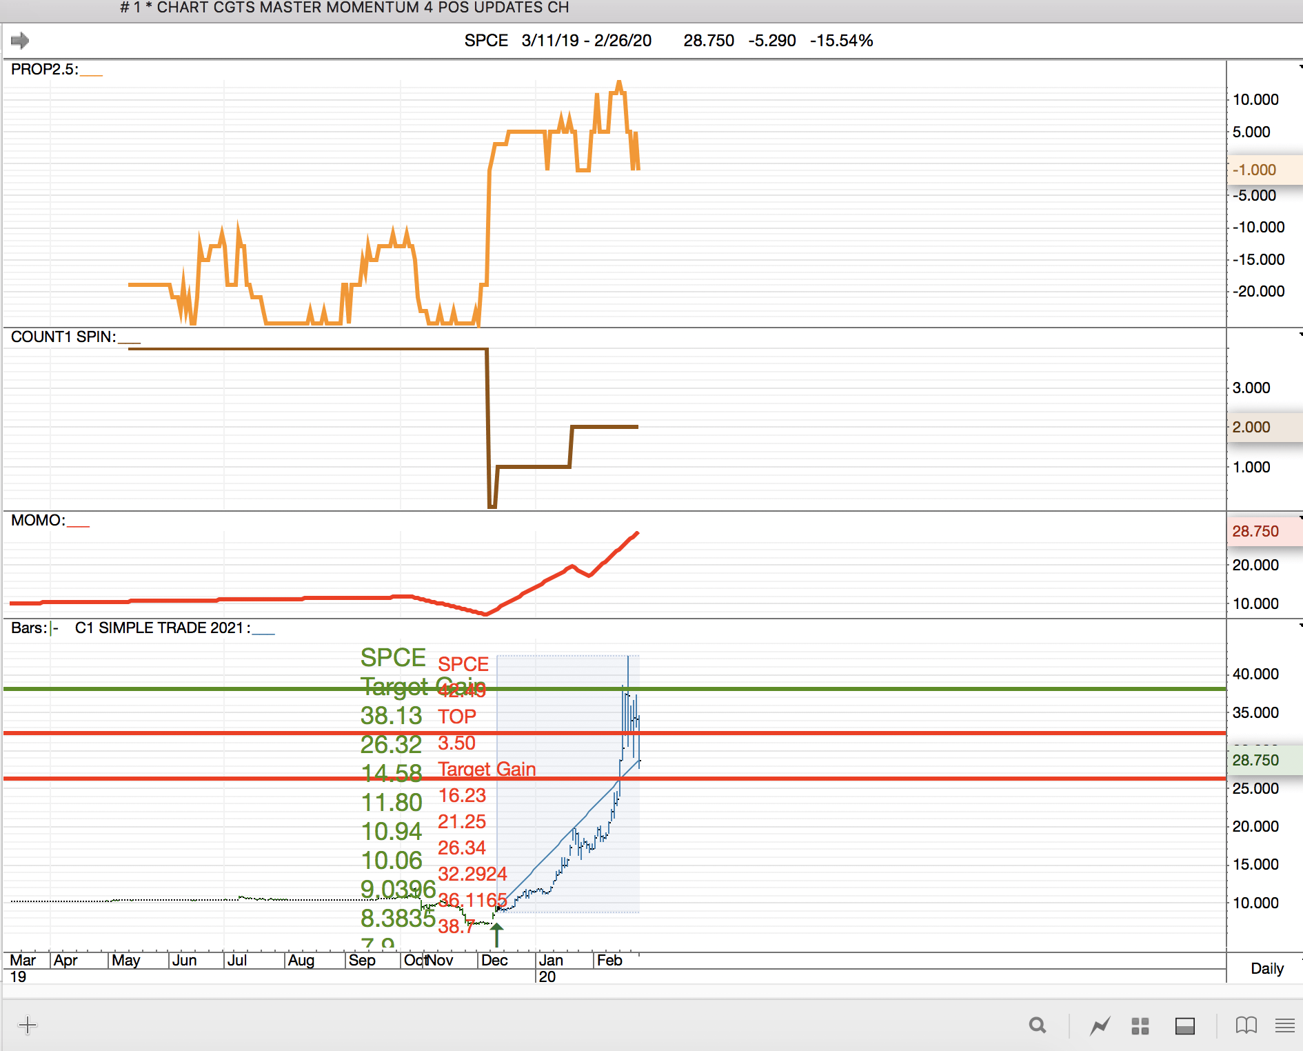Image resolution: width=1303 pixels, height=1051 pixels.
Task: Click the green 8.3835 value
Action: click(x=398, y=918)
